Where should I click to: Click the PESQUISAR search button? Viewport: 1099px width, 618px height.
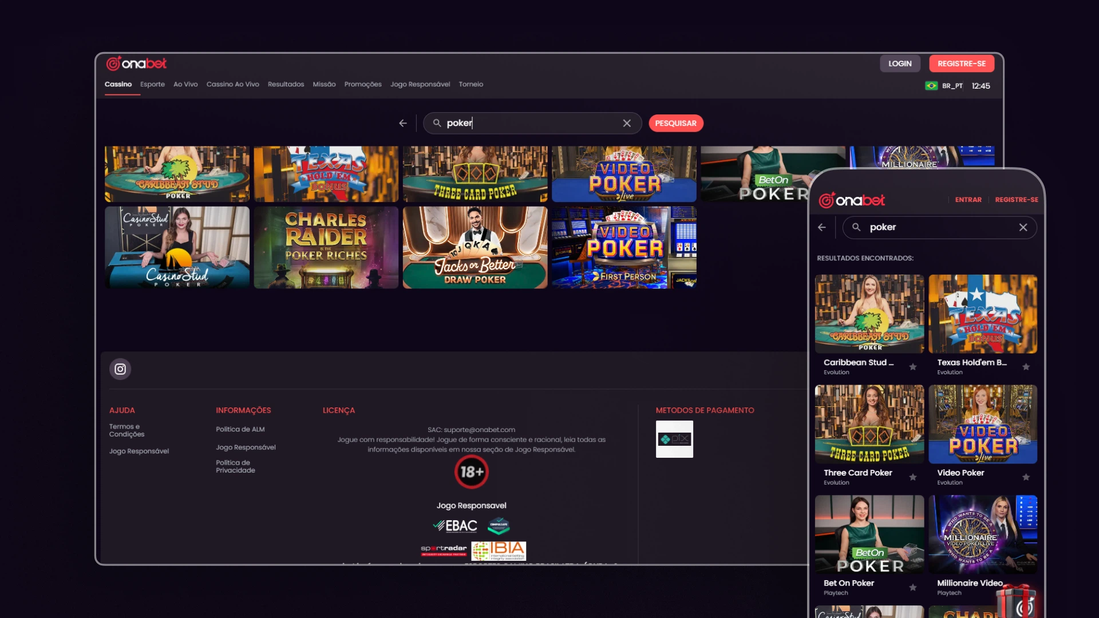(676, 123)
